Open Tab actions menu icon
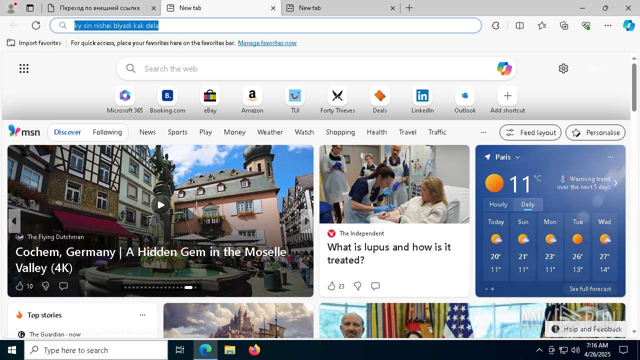The image size is (640, 360). point(30,8)
